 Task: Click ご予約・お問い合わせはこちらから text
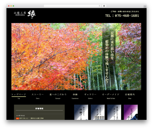tap(125, 12)
